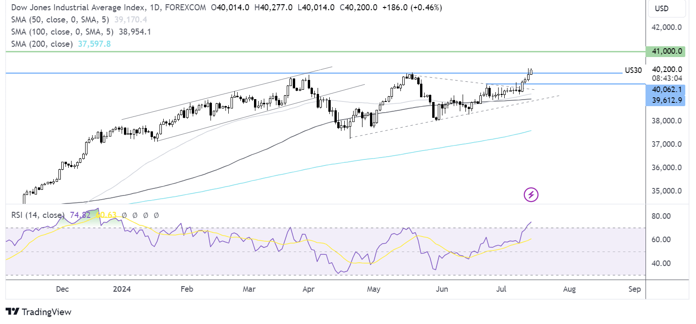This screenshot has height=324, width=696.
Task: Click the 2024 label on time axis
Action: (x=122, y=289)
